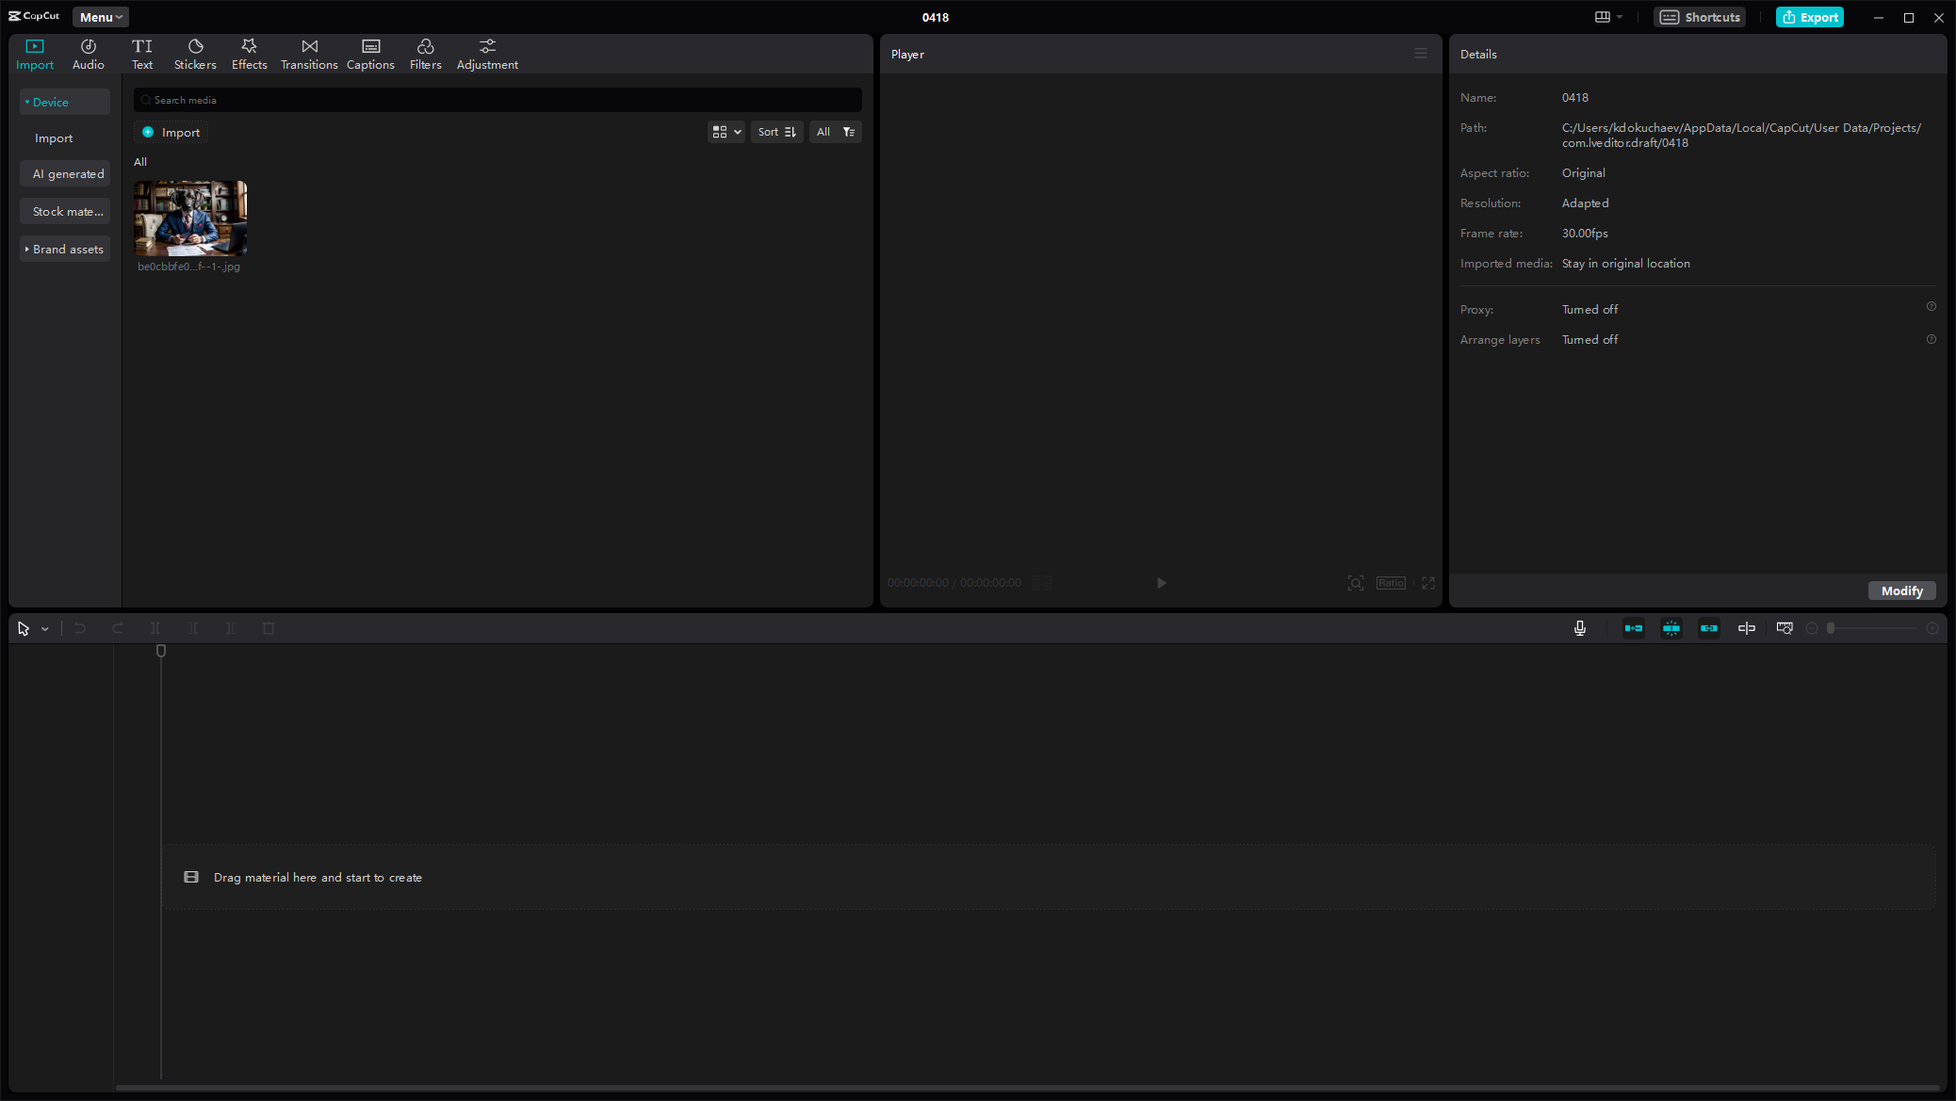Click the voiceover microphone icon
The image size is (1956, 1101).
[1580, 628]
